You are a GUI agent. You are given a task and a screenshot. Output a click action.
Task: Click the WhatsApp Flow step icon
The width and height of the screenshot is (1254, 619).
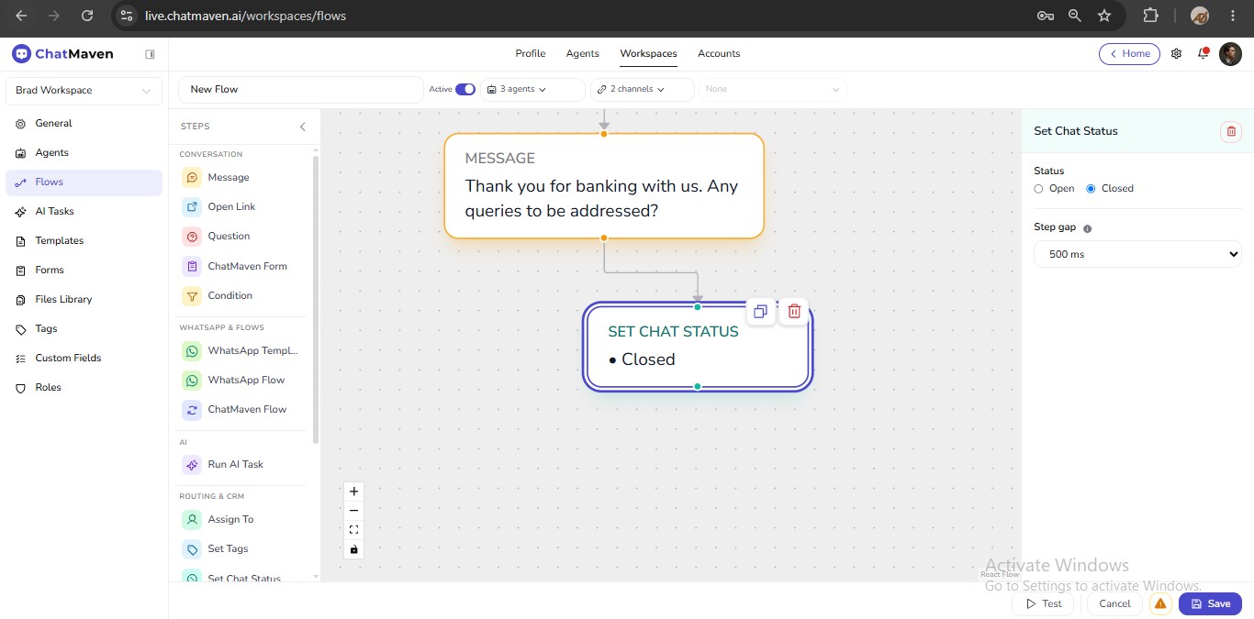click(x=192, y=381)
